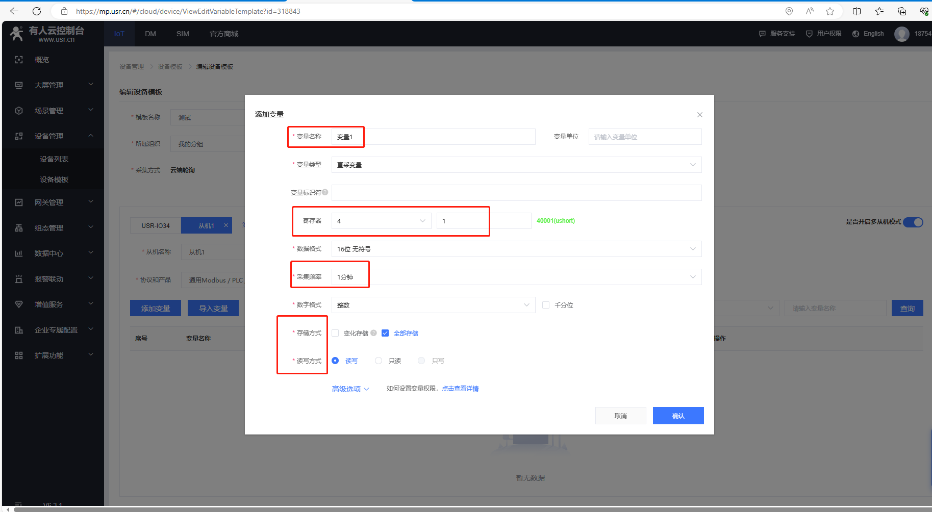The image size is (932, 512).
Task: Enable the 变化存储 checkbox
Action: [x=335, y=333]
